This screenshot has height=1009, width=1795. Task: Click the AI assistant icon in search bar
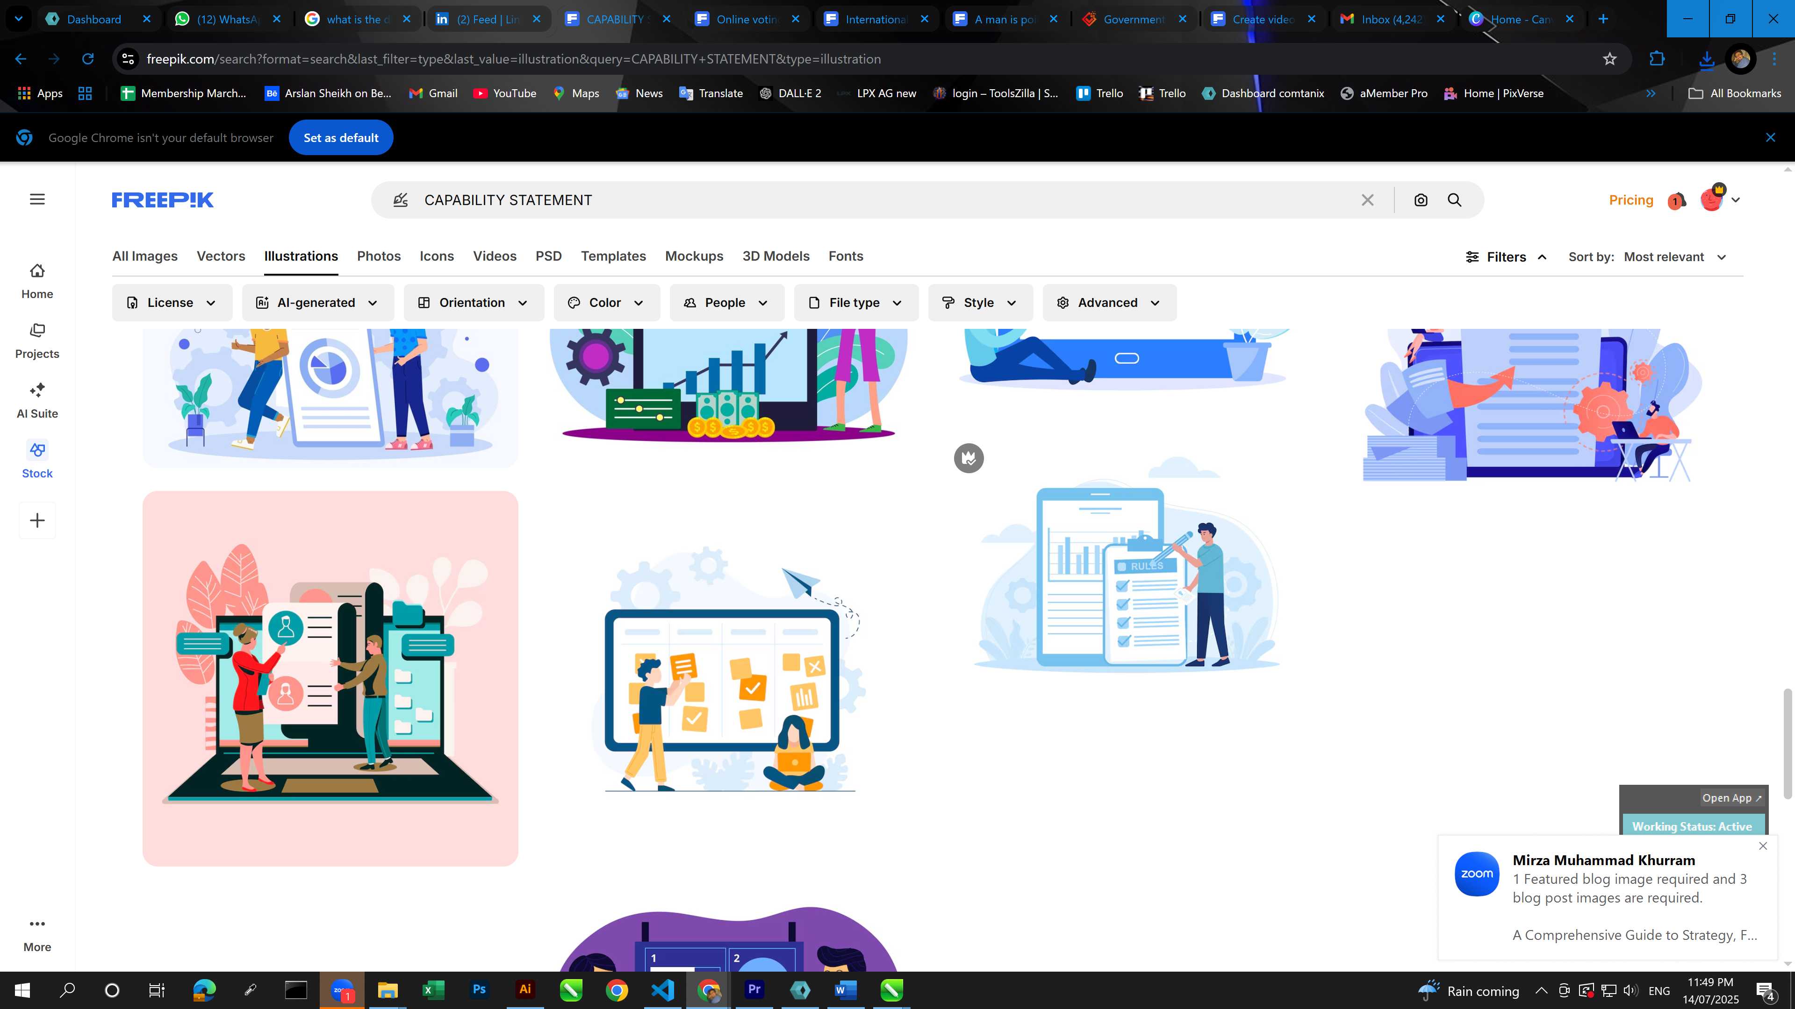(x=400, y=200)
